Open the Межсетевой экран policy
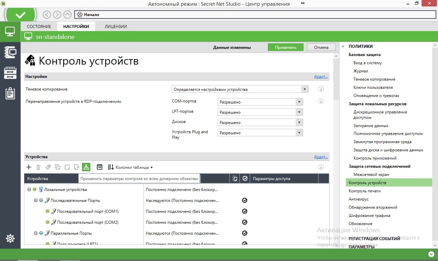The height and width of the screenshot is (261, 438). click(x=371, y=175)
